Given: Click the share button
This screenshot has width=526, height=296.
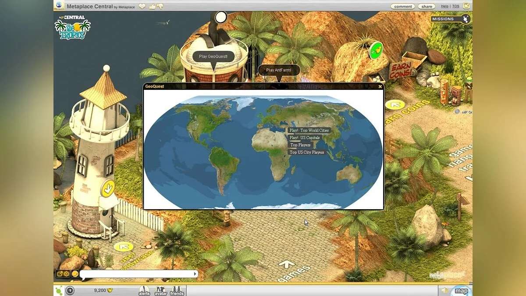Looking at the screenshot, I should click(x=426, y=6).
